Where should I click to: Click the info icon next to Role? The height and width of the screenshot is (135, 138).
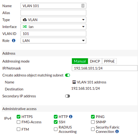coord(14,40)
